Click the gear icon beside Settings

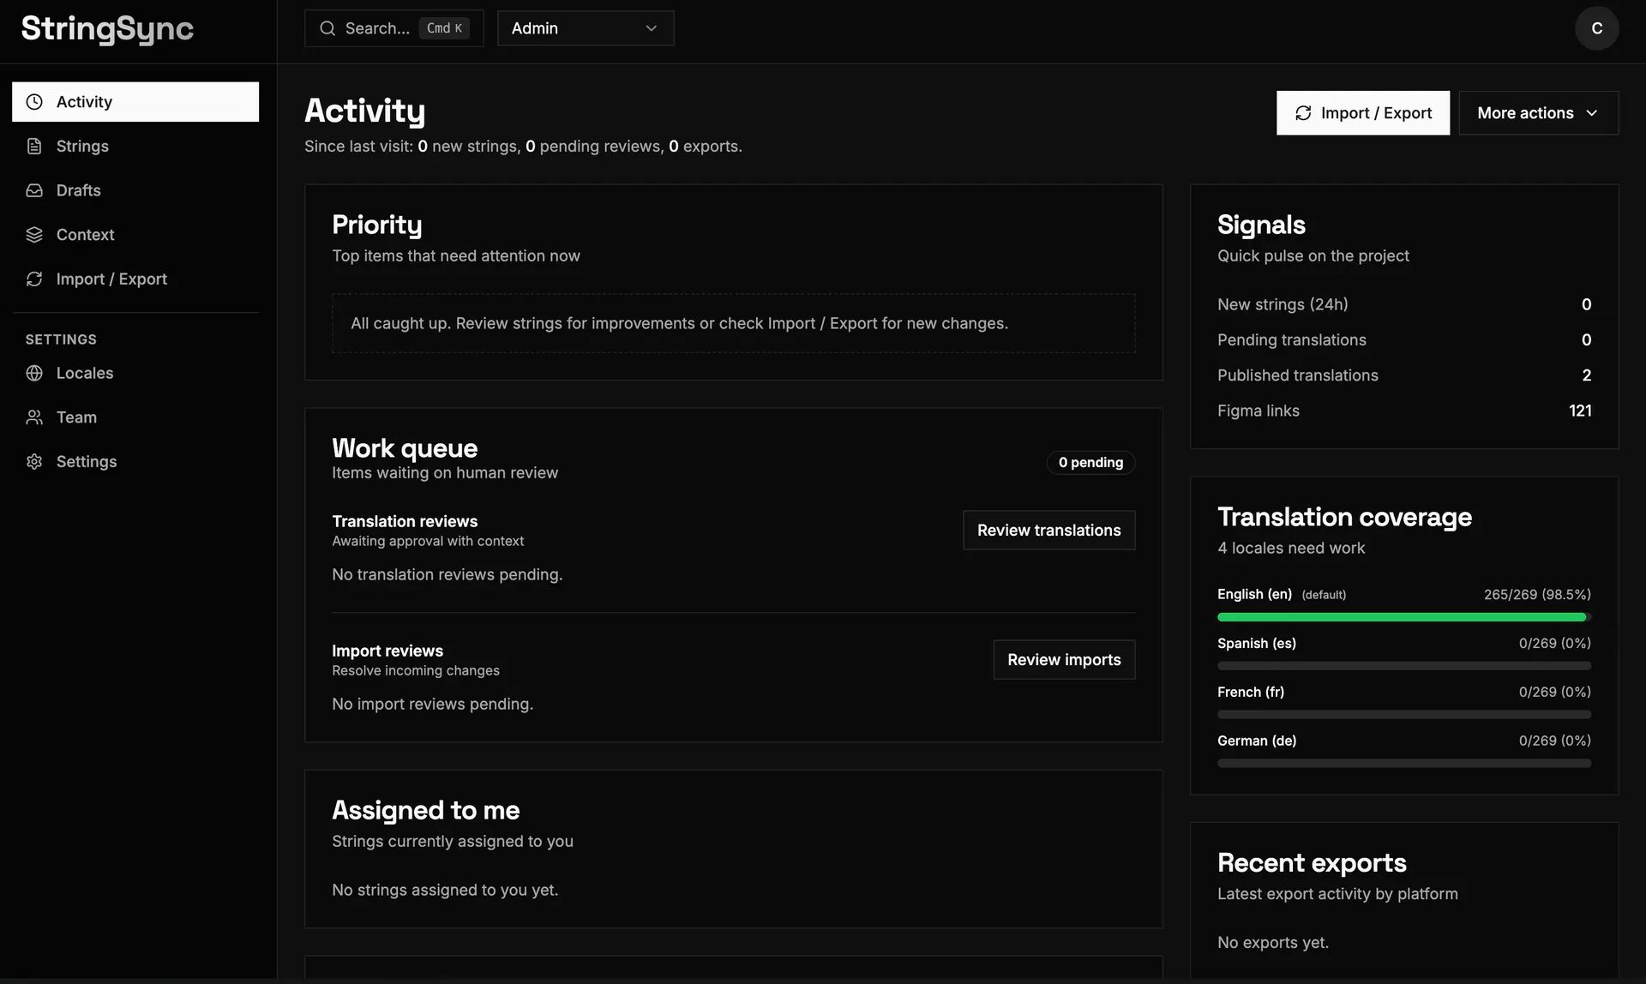pyautogui.click(x=34, y=462)
